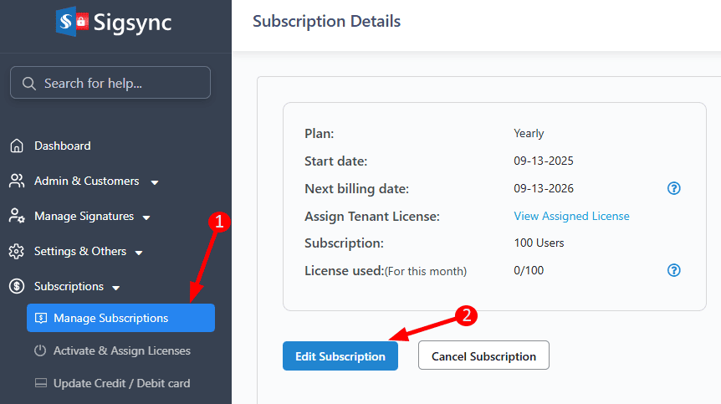The height and width of the screenshot is (404, 721).
Task: Click the Admin & Customers people icon
Action: point(16,182)
